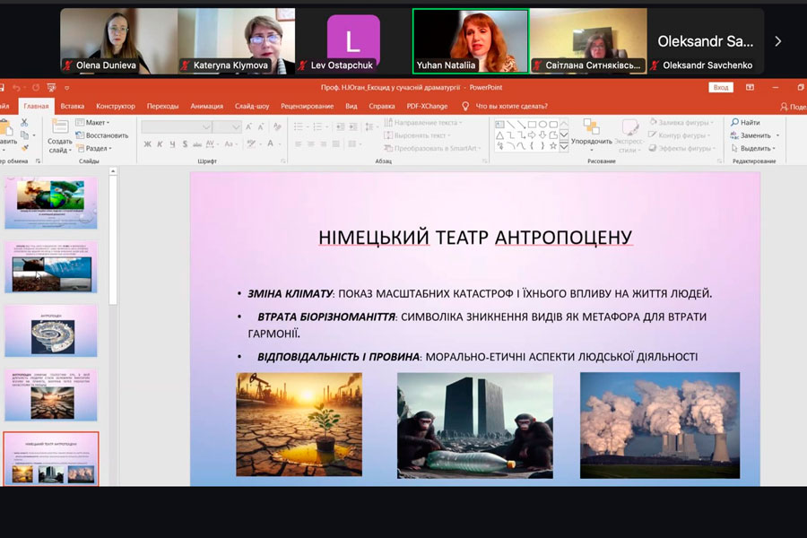Toggle italic К formatting
Image resolution: width=807 pixels, height=538 pixels.
[x=160, y=144]
